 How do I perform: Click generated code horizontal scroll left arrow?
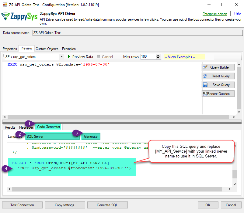(x=9, y=189)
